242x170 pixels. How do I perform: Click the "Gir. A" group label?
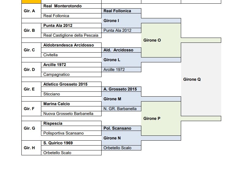point(29,11)
